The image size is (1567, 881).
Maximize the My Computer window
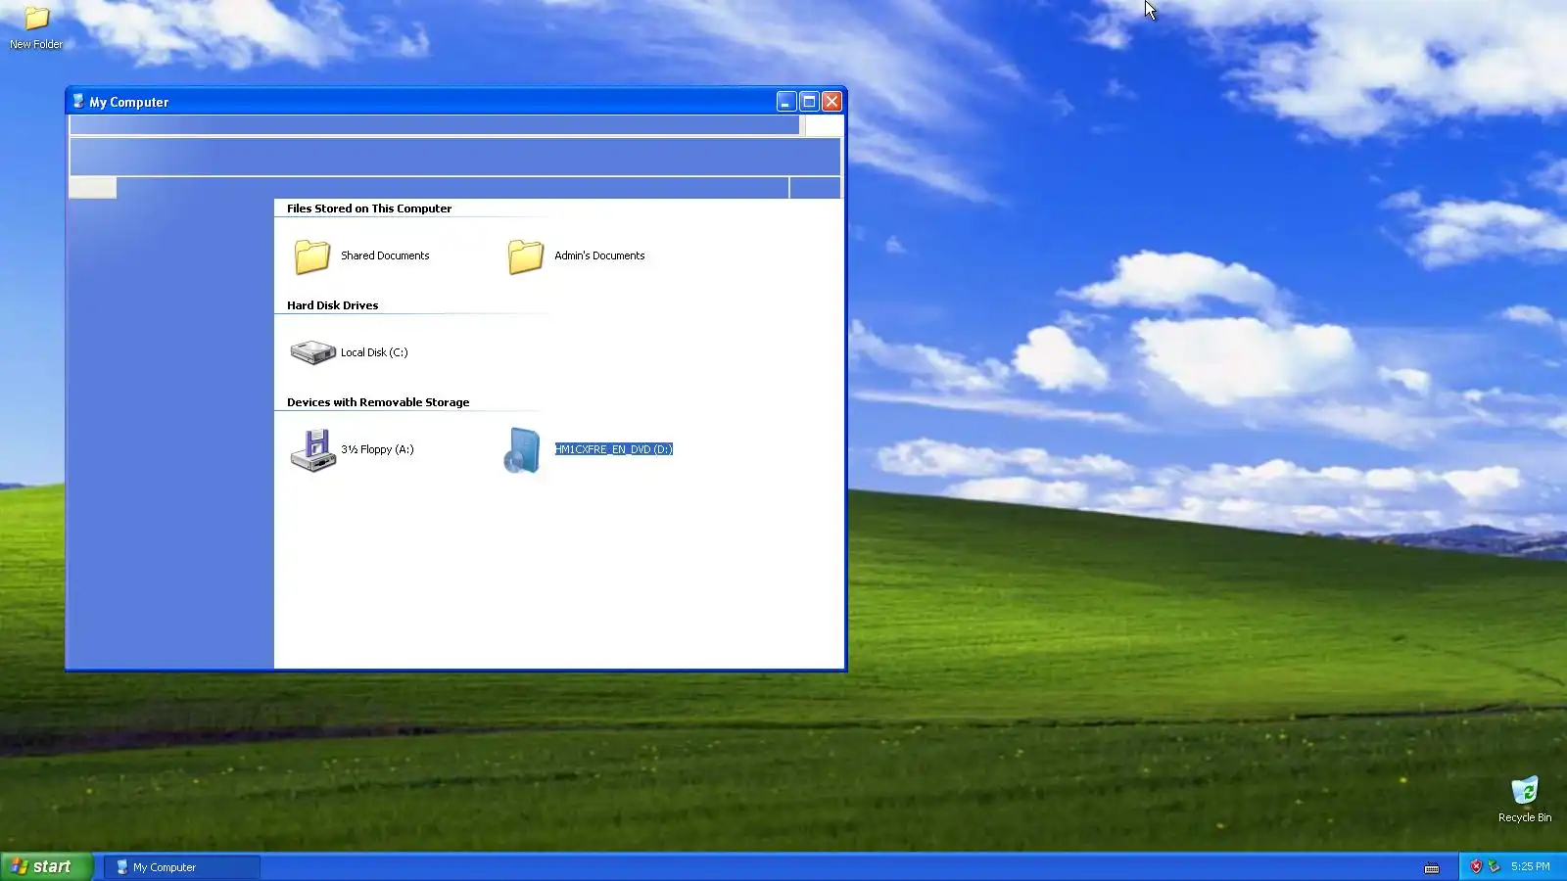point(809,102)
